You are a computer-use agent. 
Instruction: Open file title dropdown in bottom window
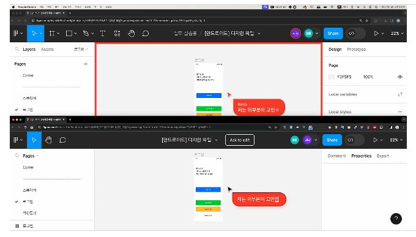[x=216, y=140]
